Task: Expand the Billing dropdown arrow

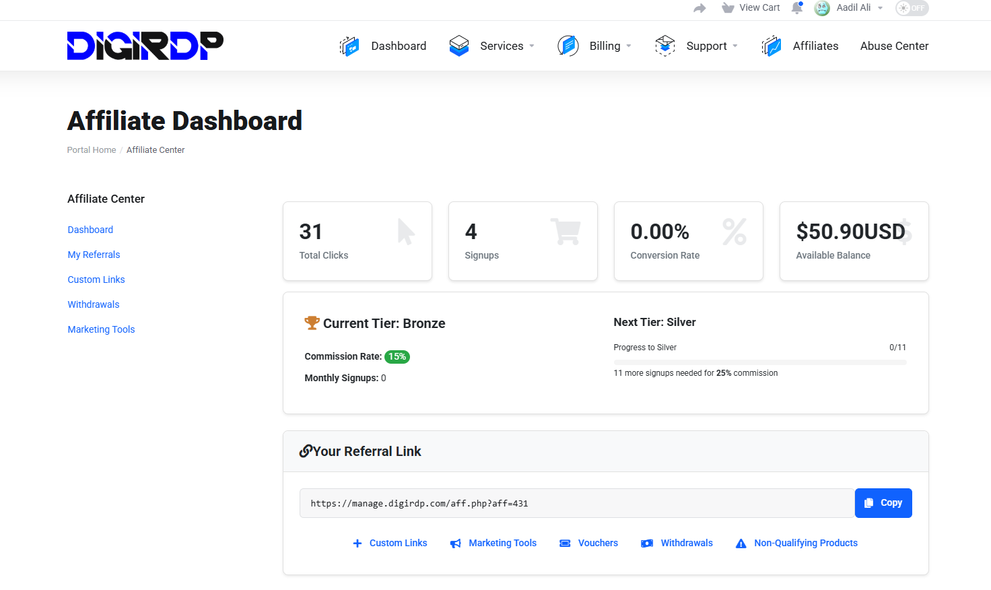Action: (x=629, y=46)
